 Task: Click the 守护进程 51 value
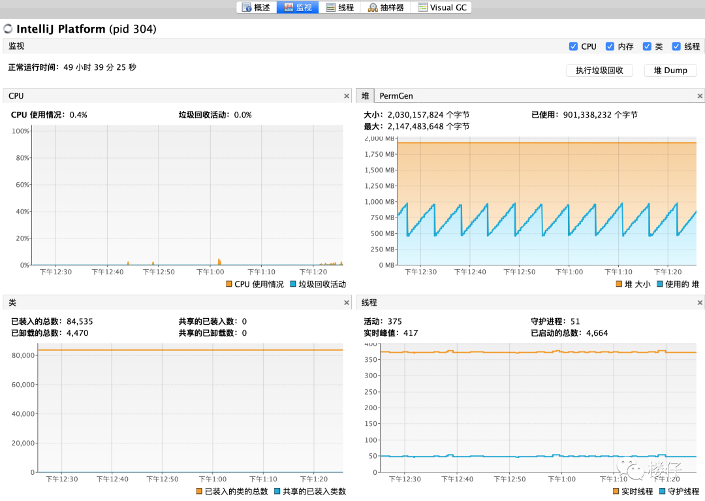tap(575, 321)
